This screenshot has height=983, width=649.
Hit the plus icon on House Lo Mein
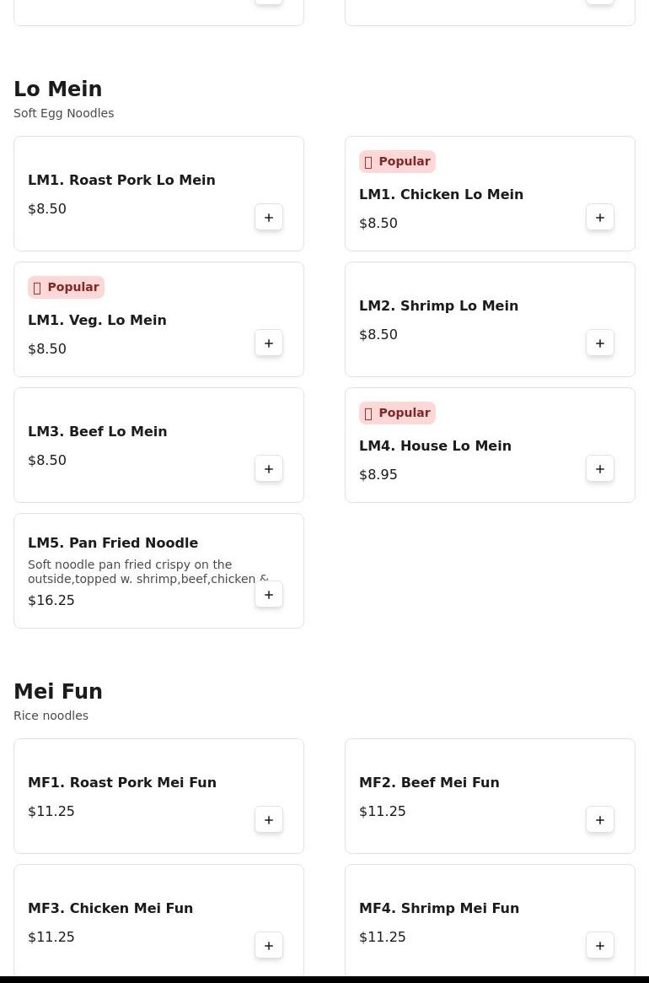[x=600, y=469]
